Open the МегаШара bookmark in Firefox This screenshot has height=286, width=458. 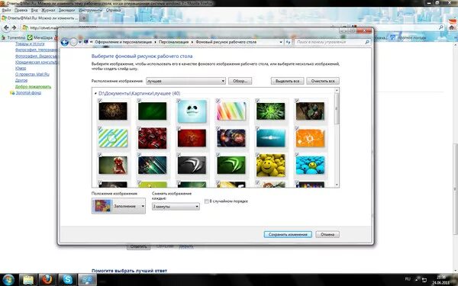click(x=40, y=37)
